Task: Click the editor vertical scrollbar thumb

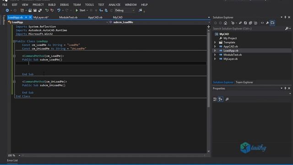Action: 209,69
